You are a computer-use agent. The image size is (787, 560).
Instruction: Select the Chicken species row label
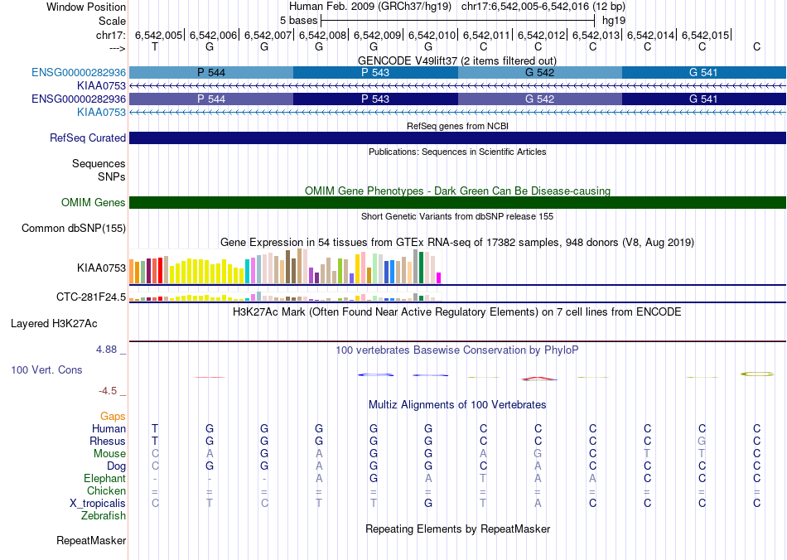(x=106, y=490)
